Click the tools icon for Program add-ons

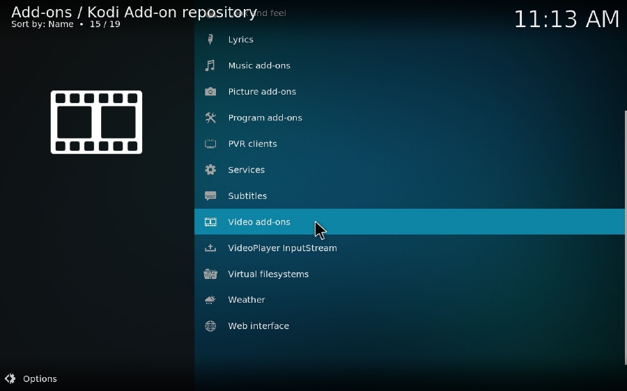(x=210, y=118)
